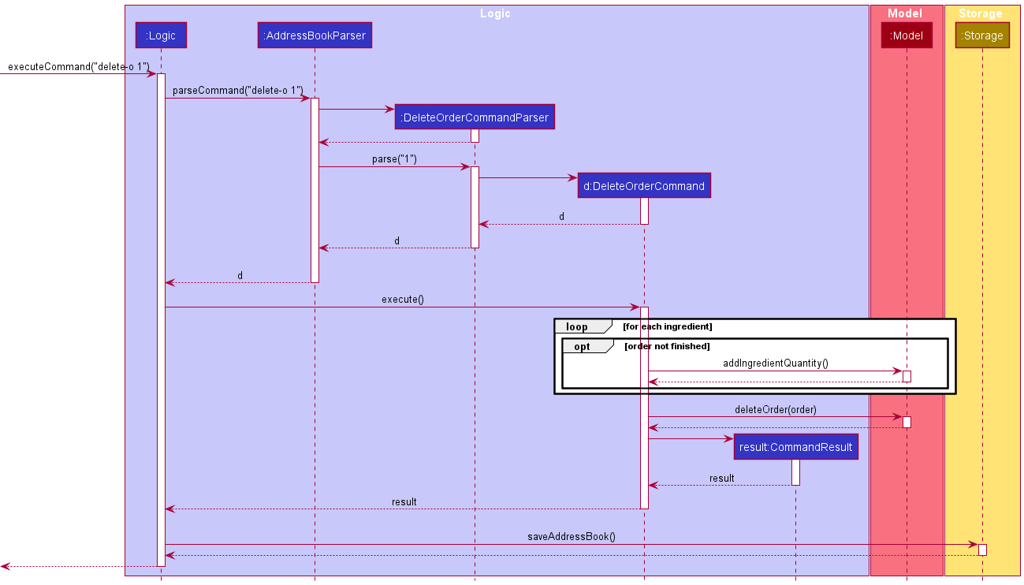Image resolution: width=1024 pixels, height=585 pixels.
Task: Select the Logic frame title header
Action: click(x=495, y=13)
